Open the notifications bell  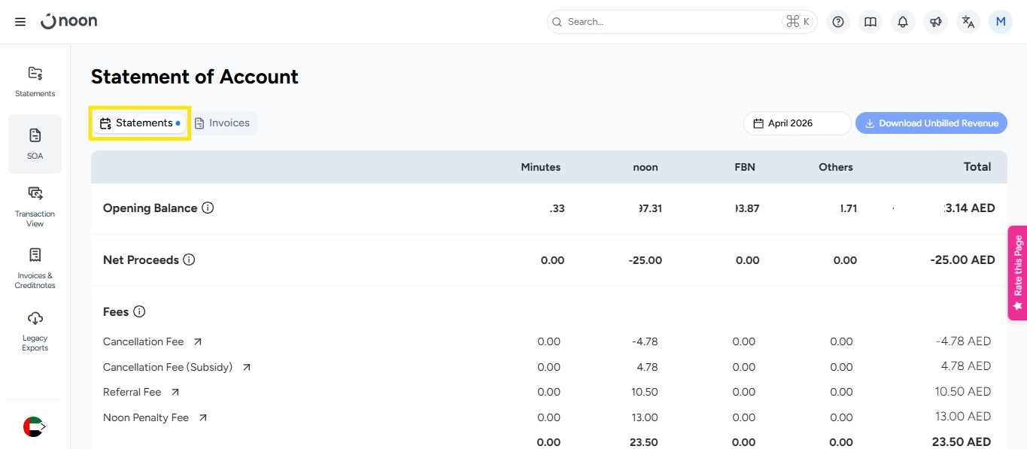click(x=903, y=22)
